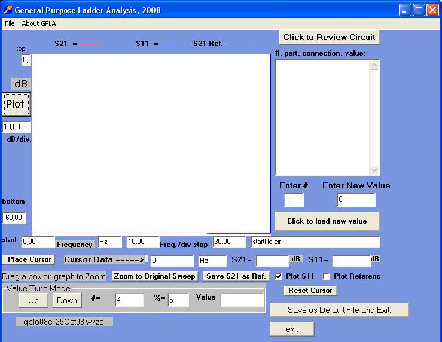Viewport: 442px width, 342px height.
Task: Click the startfile.cir filename field
Action: [x=315, y=242]
